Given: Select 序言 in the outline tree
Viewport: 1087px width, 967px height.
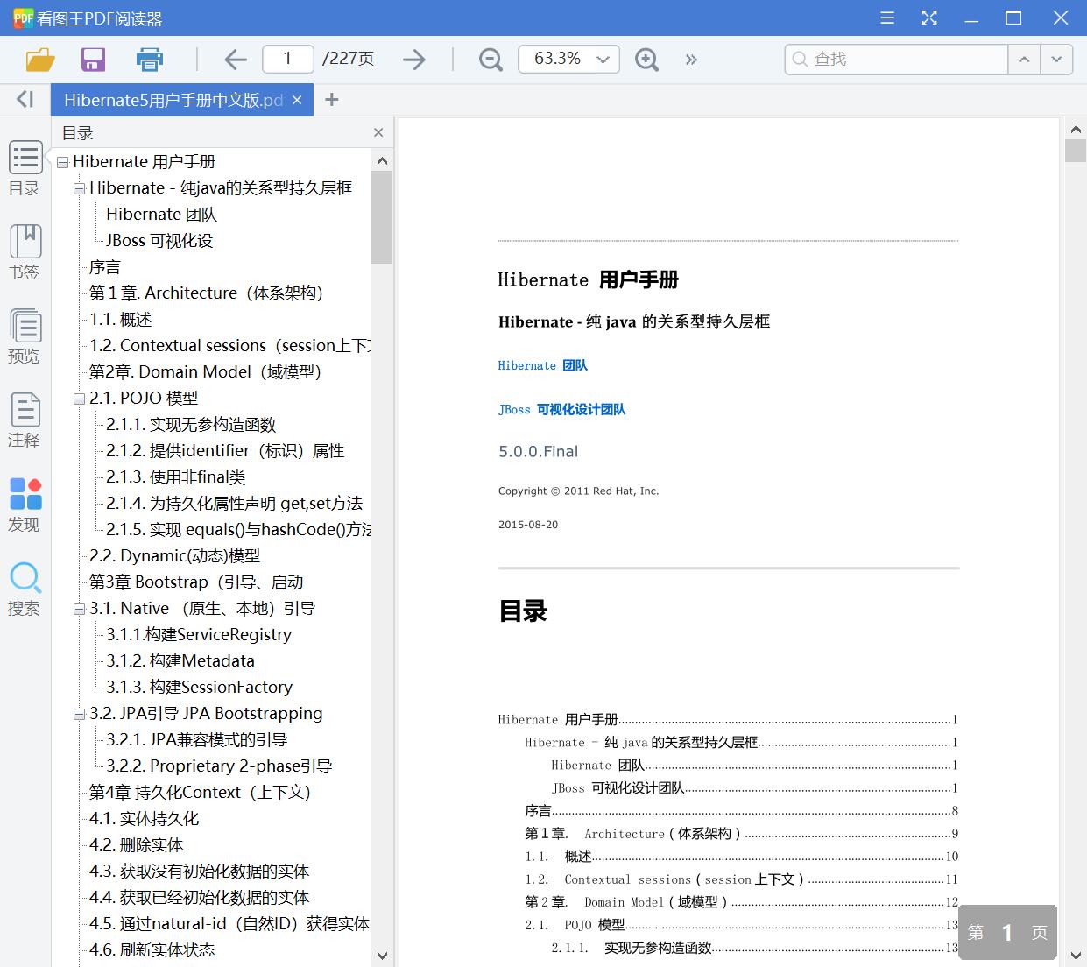Looking at the screenshot, I should coord(105,267).
